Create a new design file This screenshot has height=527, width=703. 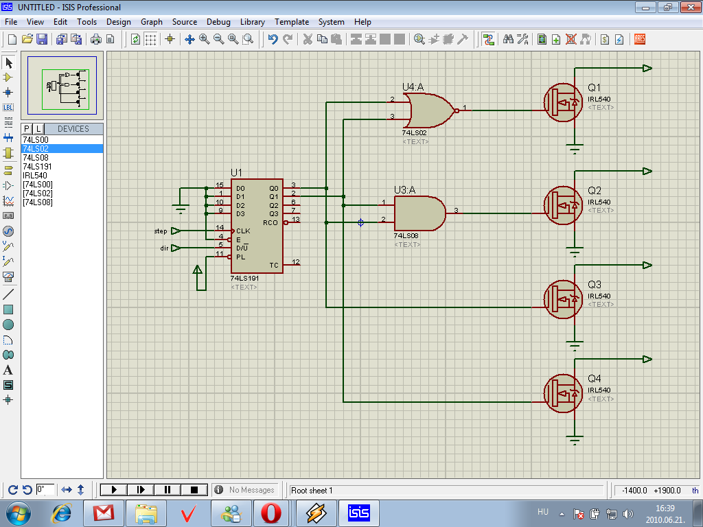tap(12, 39)
